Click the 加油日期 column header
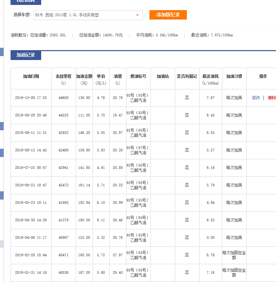 pos(31,77)
